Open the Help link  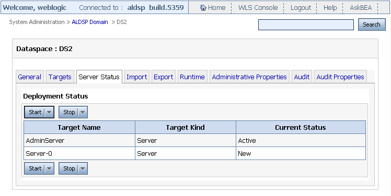(x=330, y=8)
